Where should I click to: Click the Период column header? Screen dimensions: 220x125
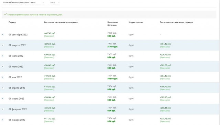(x=12, y=22)
